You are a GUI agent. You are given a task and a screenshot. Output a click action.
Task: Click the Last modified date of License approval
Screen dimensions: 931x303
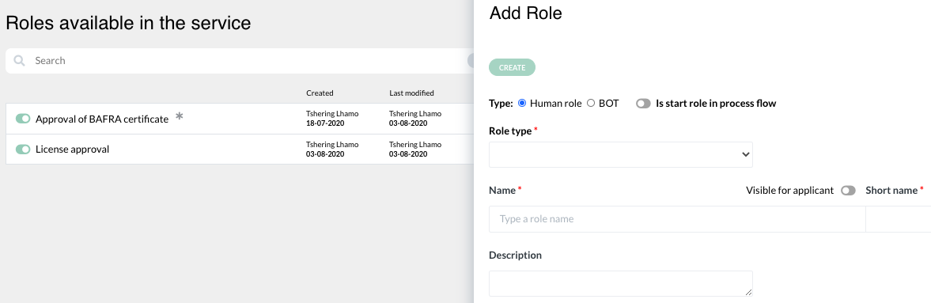coord(408,154)
